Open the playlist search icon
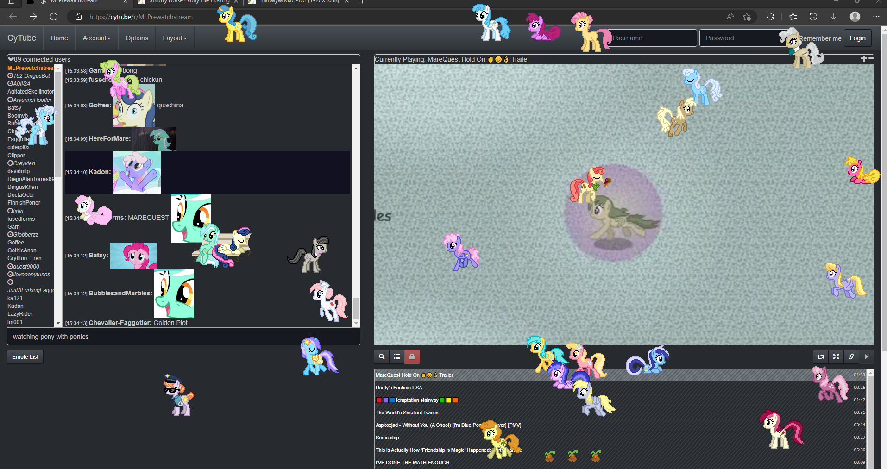 tap(382, 357)
